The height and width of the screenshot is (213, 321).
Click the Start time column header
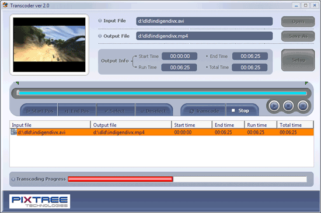[191, 125]
